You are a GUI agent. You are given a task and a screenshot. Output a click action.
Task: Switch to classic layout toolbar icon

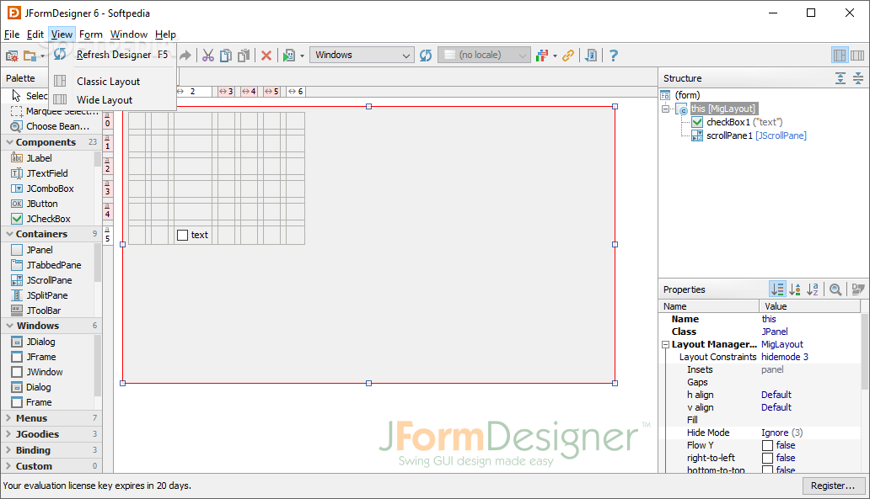point(840,56)
